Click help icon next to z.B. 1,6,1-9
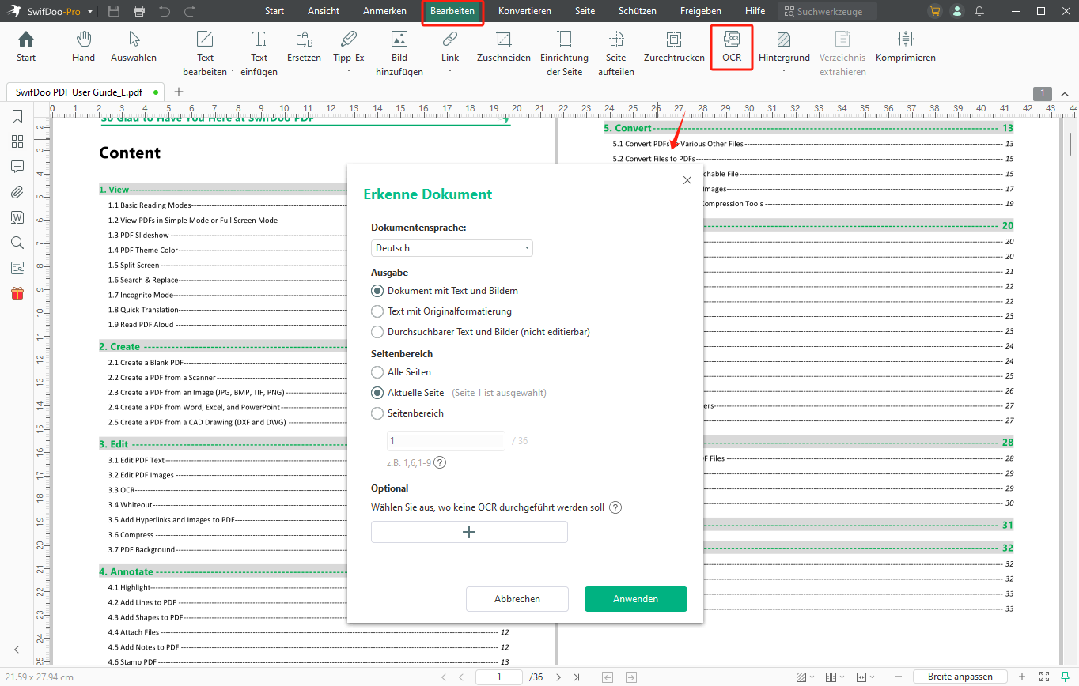The height and width of the screenshot is (686, 1079). click(x=440, y=462)
